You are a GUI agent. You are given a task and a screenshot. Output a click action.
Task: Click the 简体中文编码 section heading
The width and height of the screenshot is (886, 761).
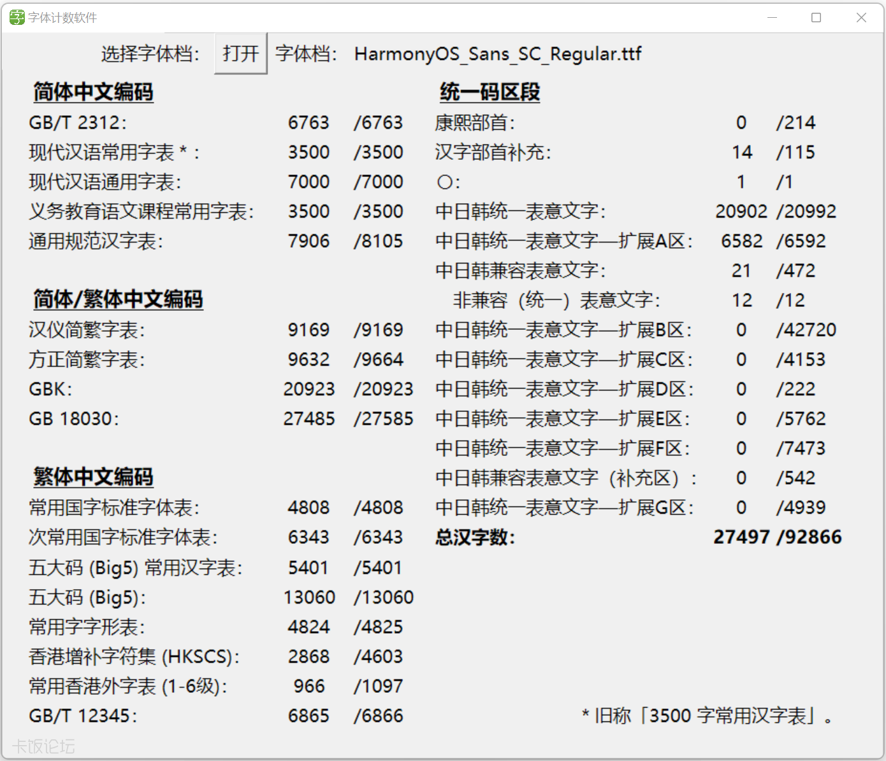(94, 92)
